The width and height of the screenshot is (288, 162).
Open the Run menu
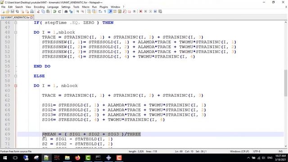tap(94, 7)
